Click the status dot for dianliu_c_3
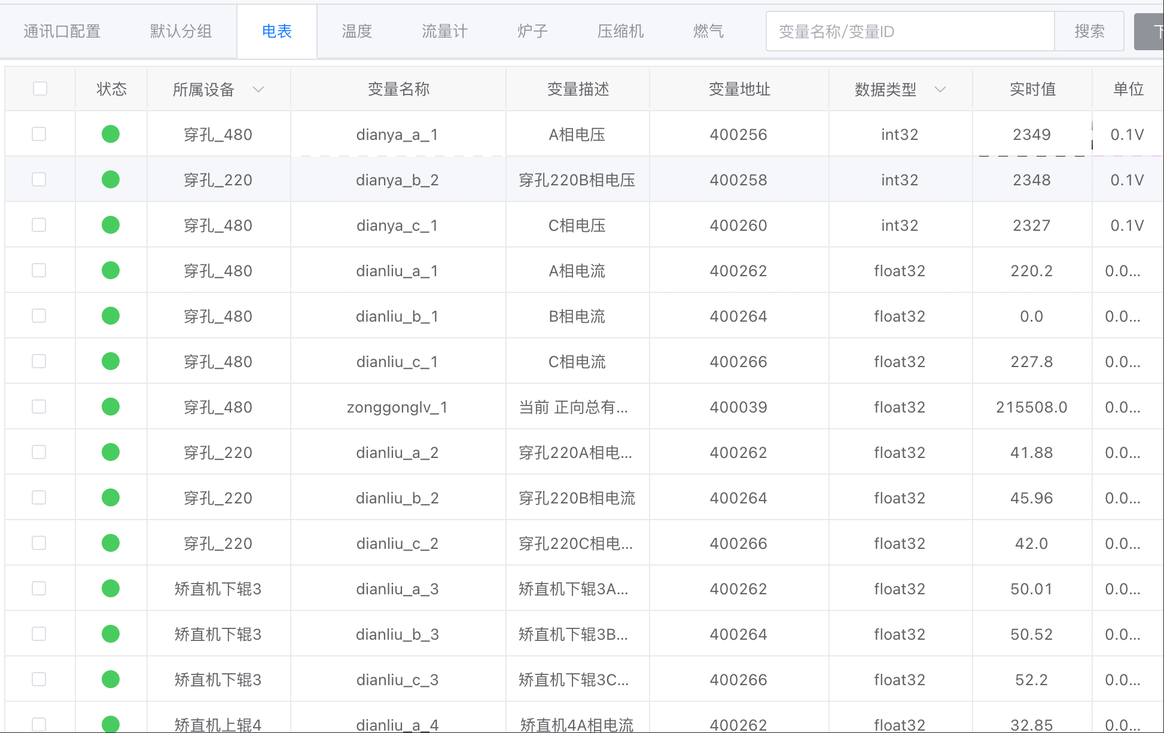Screen dimensions: 1164x733 (x=111, y=679)
